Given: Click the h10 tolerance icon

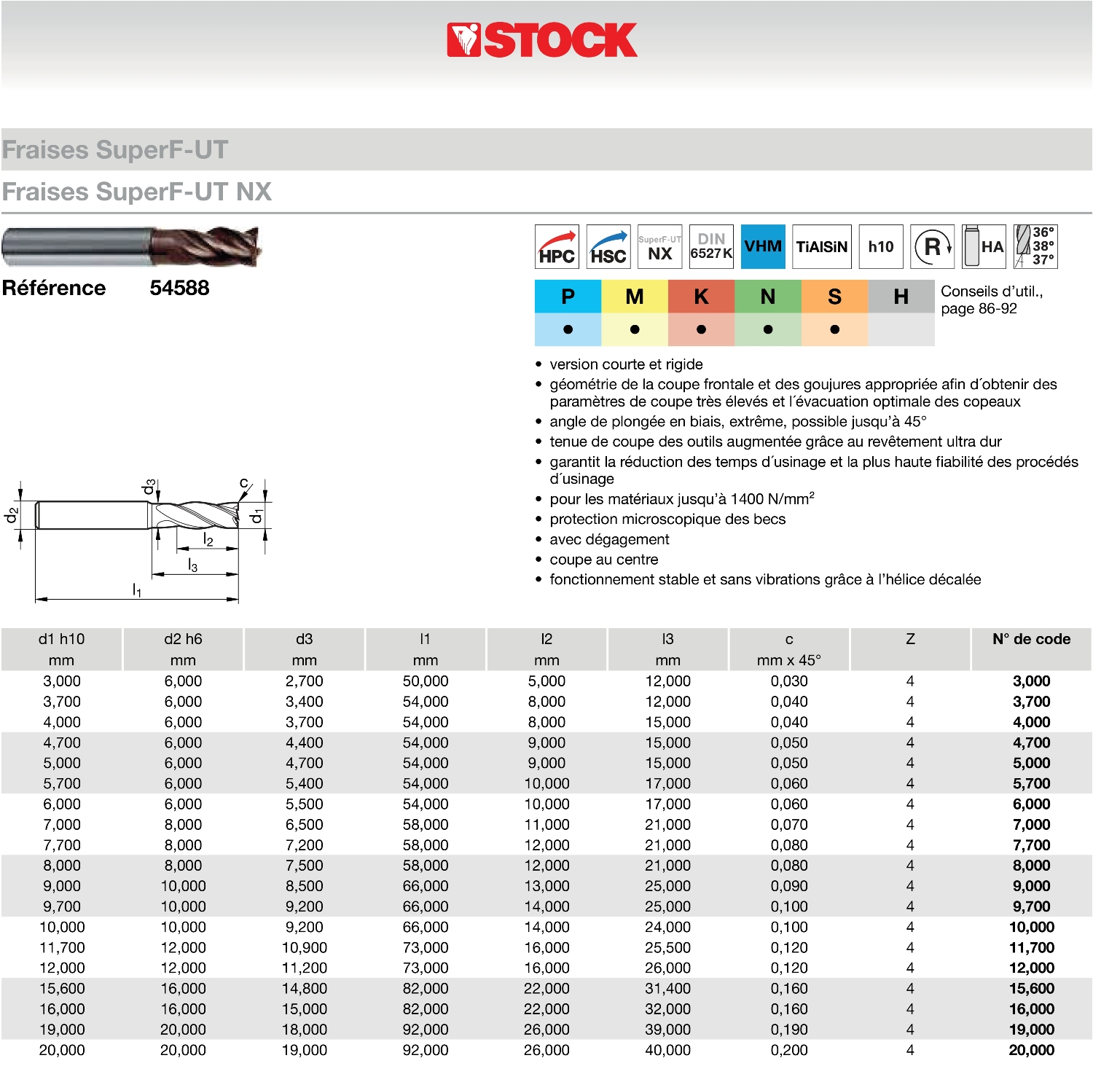Looking at the screenshot, I should 881,247.
